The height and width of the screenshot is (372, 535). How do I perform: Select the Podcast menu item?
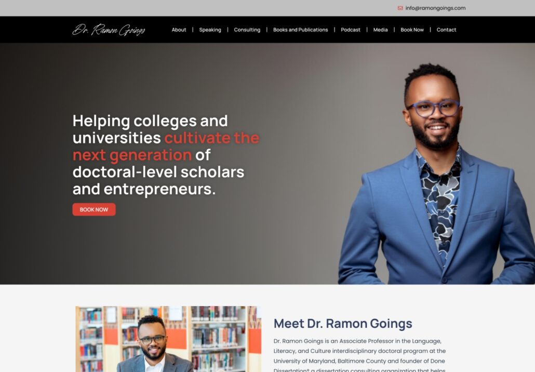(351, 30)
